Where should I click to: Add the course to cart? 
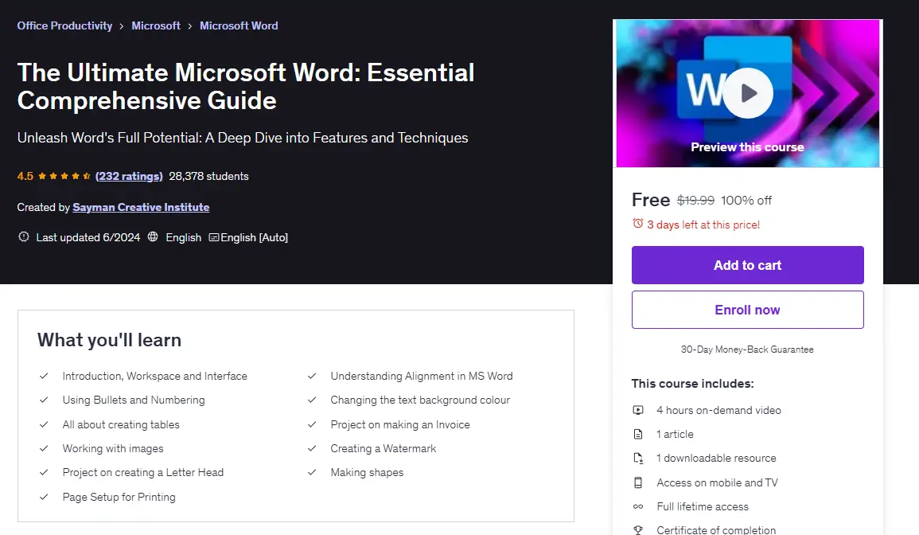point(747,265)
